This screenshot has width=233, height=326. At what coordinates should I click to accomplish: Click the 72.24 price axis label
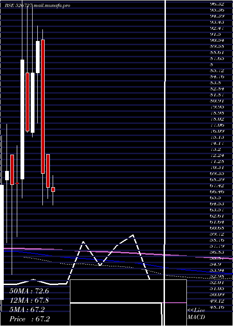(x=217, y=156)
